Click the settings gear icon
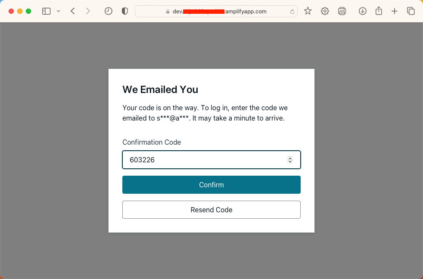423x279 pixels. 325,11
